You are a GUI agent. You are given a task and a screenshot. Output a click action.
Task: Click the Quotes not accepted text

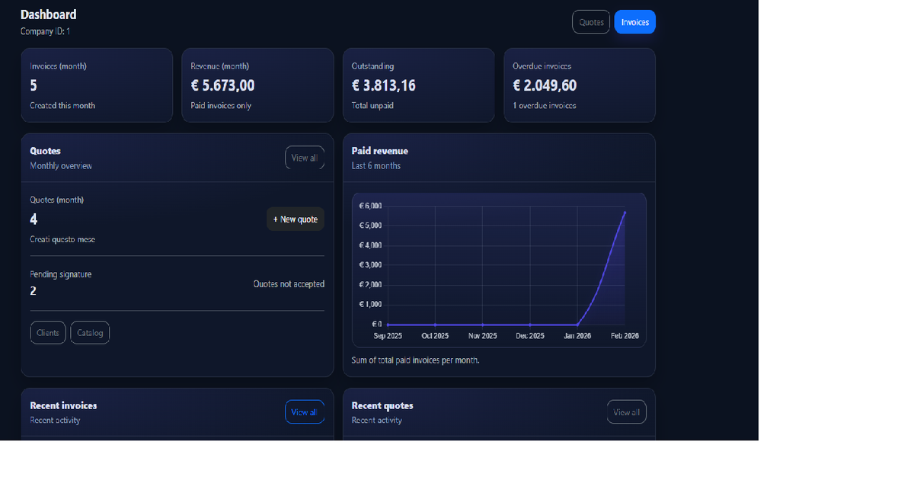[x=289, y=284]
